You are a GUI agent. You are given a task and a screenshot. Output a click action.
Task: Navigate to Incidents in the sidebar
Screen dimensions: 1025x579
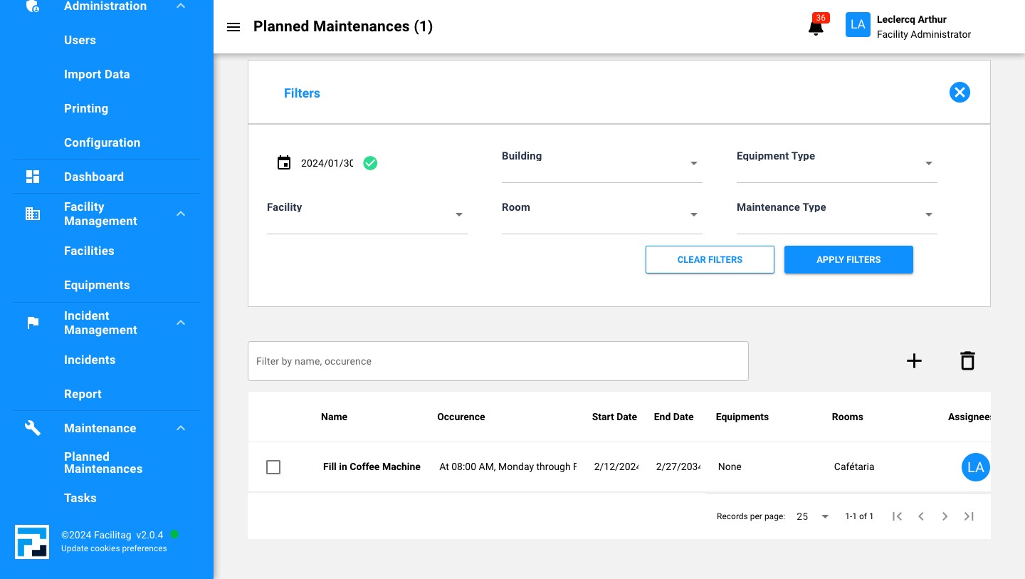90,360
